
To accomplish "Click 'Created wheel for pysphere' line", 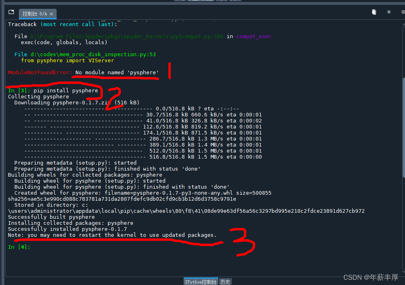I will tap(143, 193).
